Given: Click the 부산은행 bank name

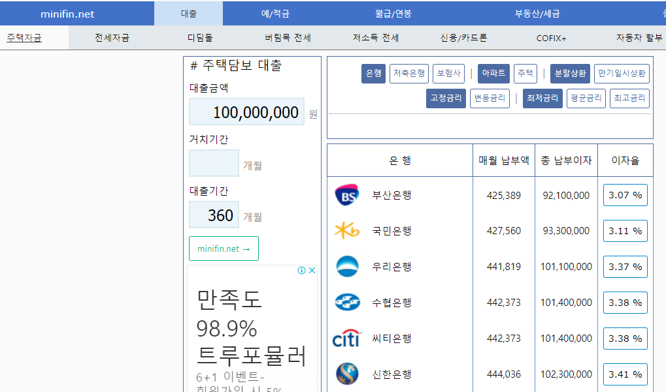Looking at the screenshot, I should 391,195.
